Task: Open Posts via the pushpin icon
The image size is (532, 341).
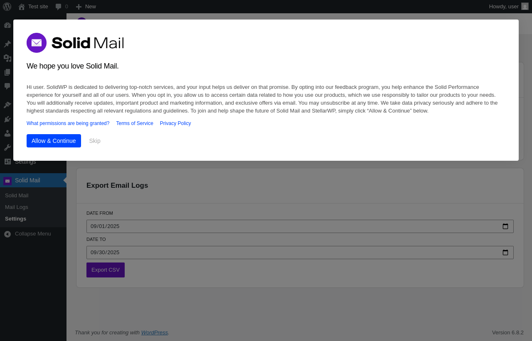Action: pyautogui.click(x=7, y=44)
